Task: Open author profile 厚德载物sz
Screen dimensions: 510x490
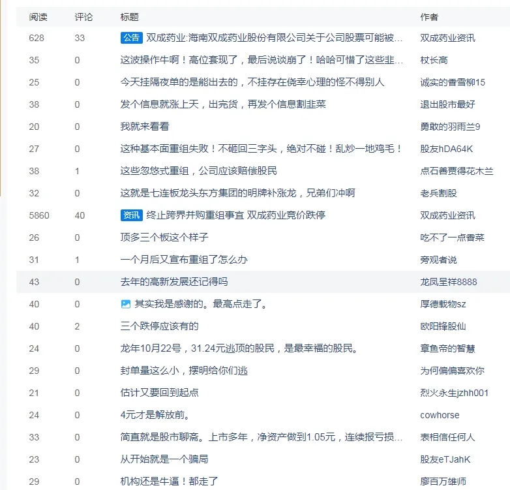Action: click(x=443, y=304)
